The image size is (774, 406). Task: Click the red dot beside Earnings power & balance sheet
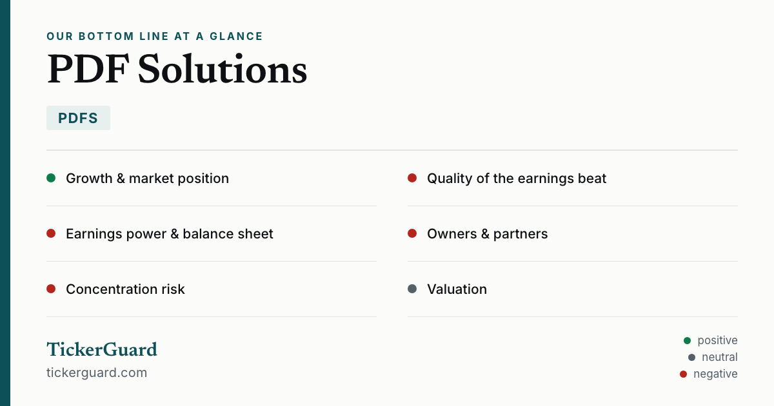(51, 233)
